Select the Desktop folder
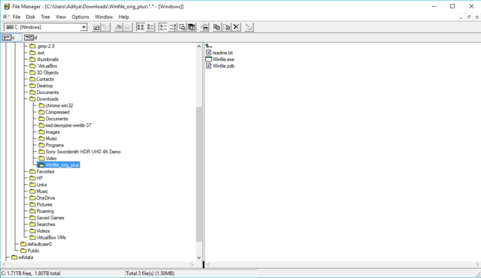 point(41,86)
